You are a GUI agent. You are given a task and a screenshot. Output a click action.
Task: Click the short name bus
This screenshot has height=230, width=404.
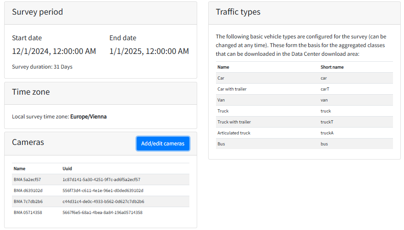tap(324, 144)
